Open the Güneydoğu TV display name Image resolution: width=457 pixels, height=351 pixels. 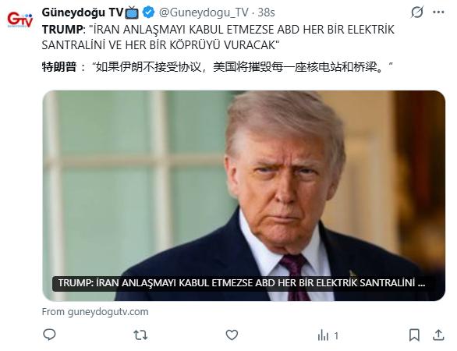coord(83,12)
